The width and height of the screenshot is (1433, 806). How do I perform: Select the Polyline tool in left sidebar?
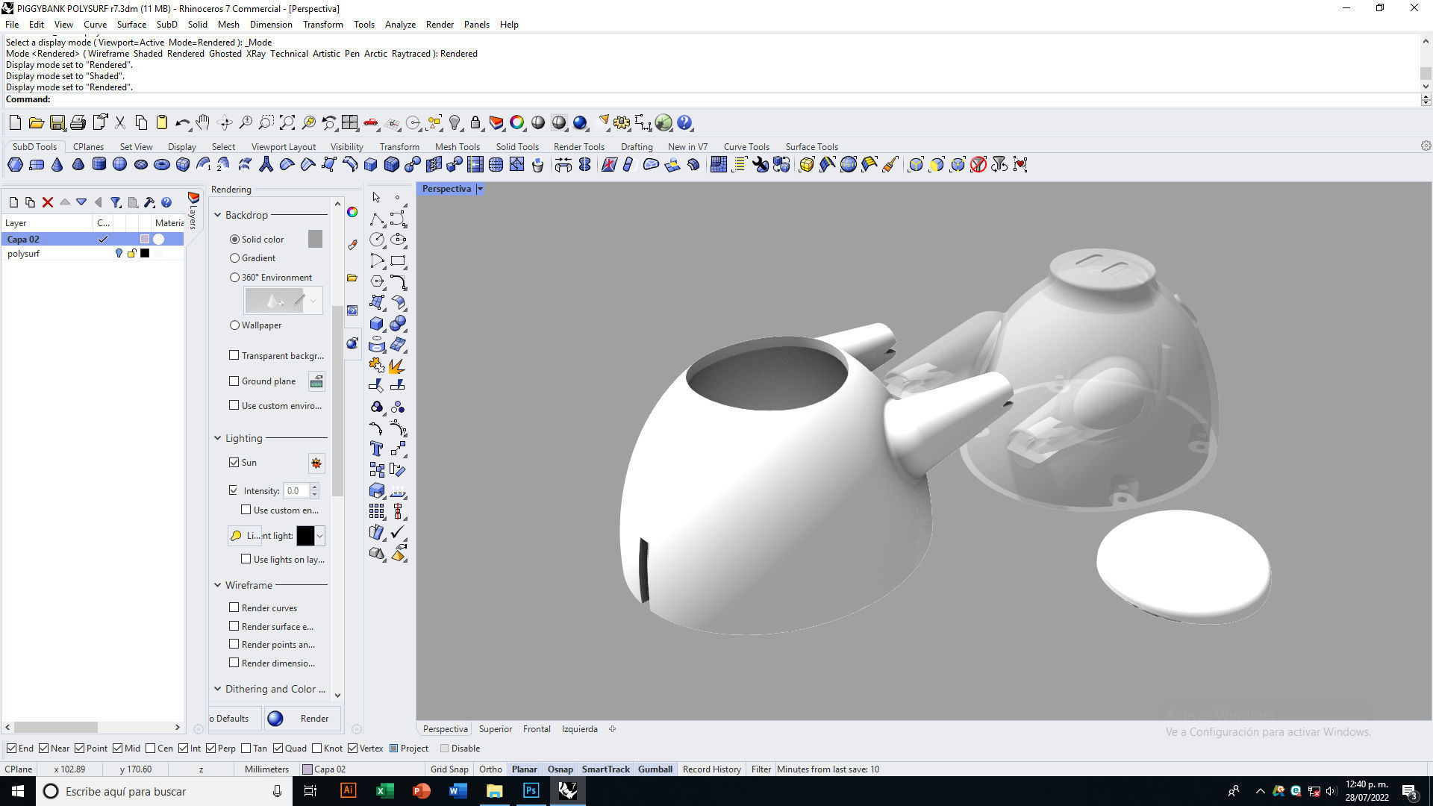click(x=377, y=219)
